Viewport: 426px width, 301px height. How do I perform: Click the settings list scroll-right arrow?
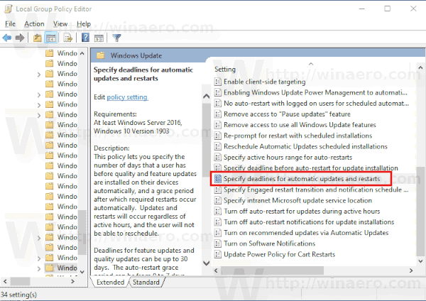(x=411, y=270)
